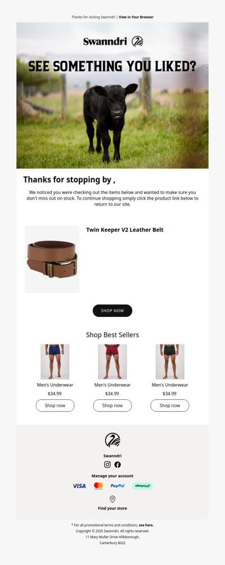Select the red underwear product thumbnail
The height and width of the screenshot is (565, 225).
pos(112,362)
